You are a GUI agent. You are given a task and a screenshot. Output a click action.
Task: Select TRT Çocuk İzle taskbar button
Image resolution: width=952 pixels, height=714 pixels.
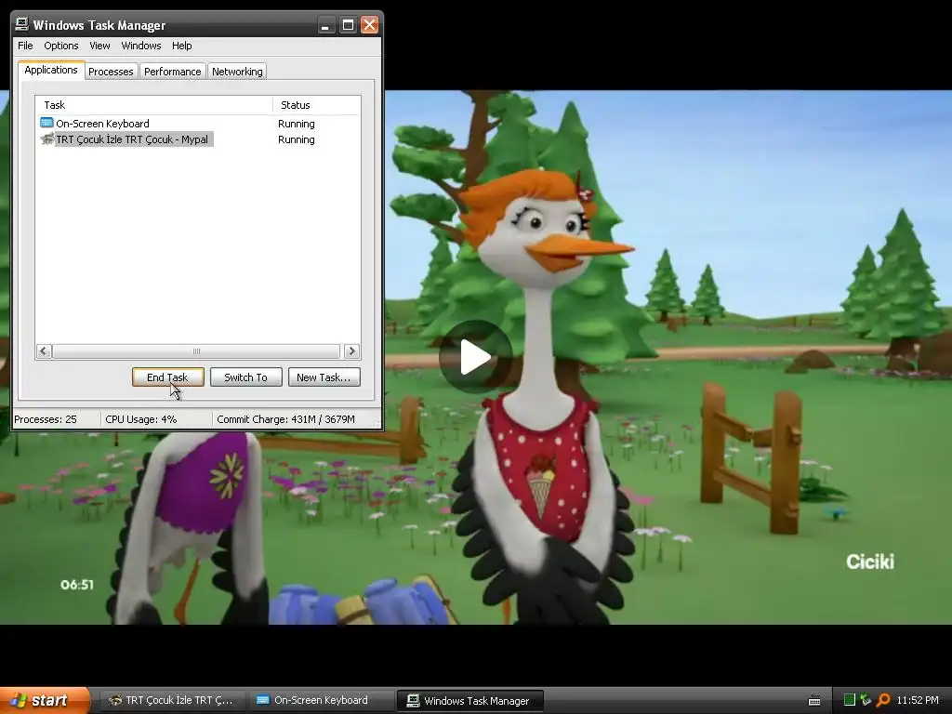pyautogui.click(x=171, y=700)
